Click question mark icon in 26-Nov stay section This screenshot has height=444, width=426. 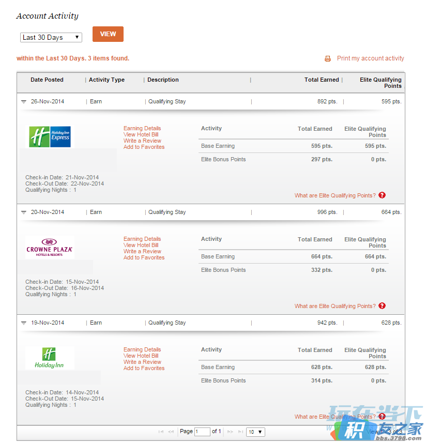pyautogui.click(x=382, y=195)
